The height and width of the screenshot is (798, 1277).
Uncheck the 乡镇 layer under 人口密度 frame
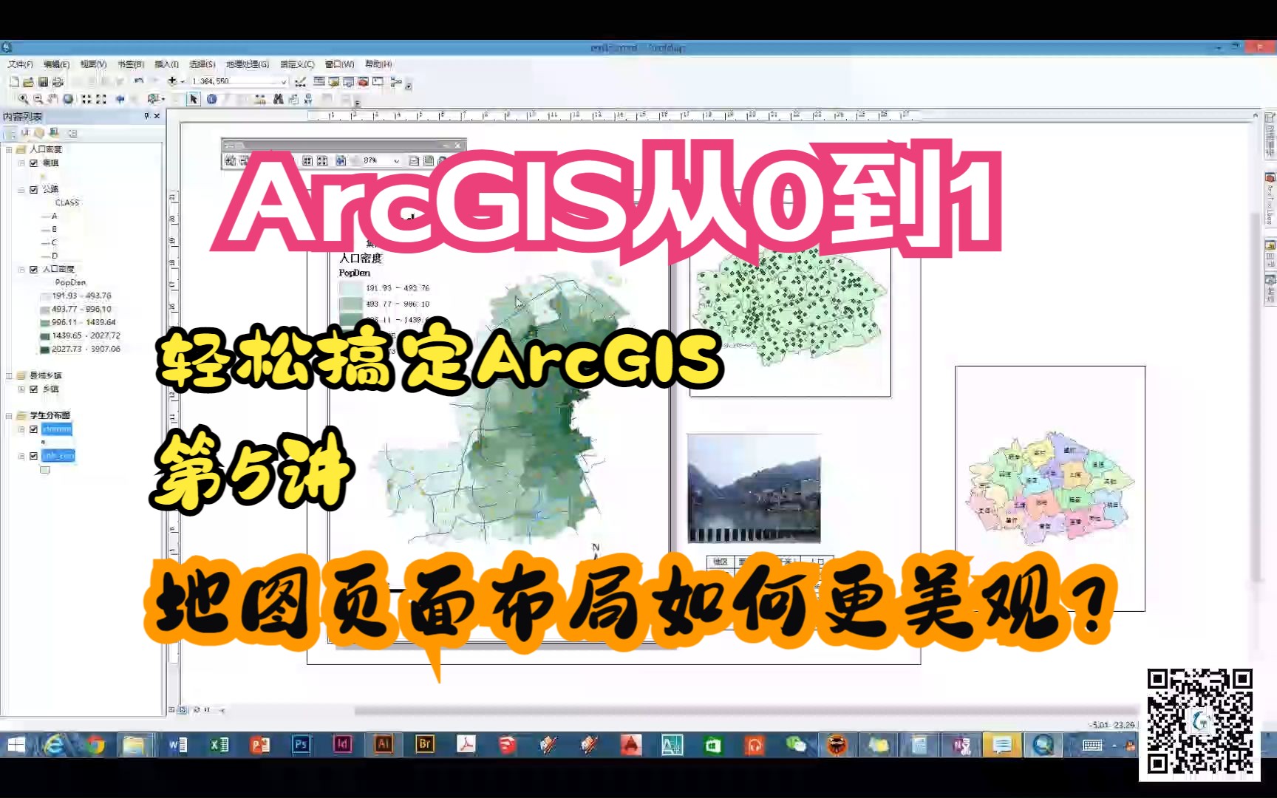(x=33, y=163)
